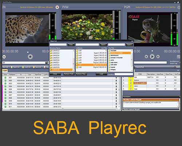This screenshot has width=182, height=146.
Task: Toggle the loop icon beside PGM transport
Action: 178,57
